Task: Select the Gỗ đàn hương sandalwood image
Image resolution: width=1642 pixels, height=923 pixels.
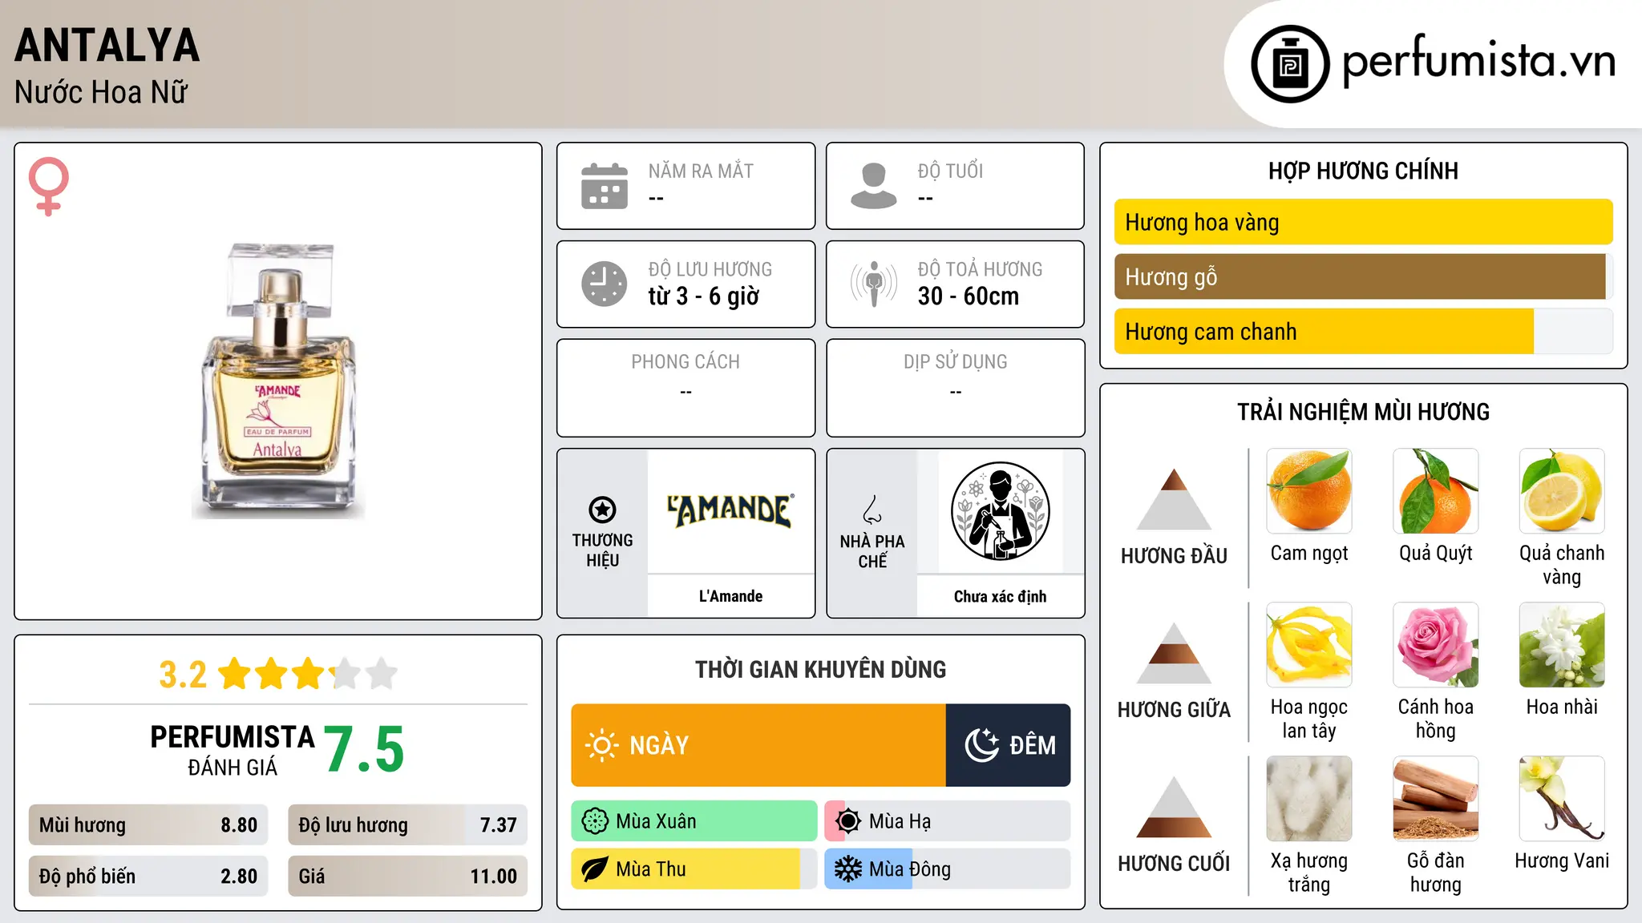Action: (1436, 799)
